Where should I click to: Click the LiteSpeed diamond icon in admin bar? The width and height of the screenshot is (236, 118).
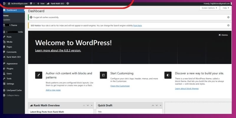[x=68, y=3]
